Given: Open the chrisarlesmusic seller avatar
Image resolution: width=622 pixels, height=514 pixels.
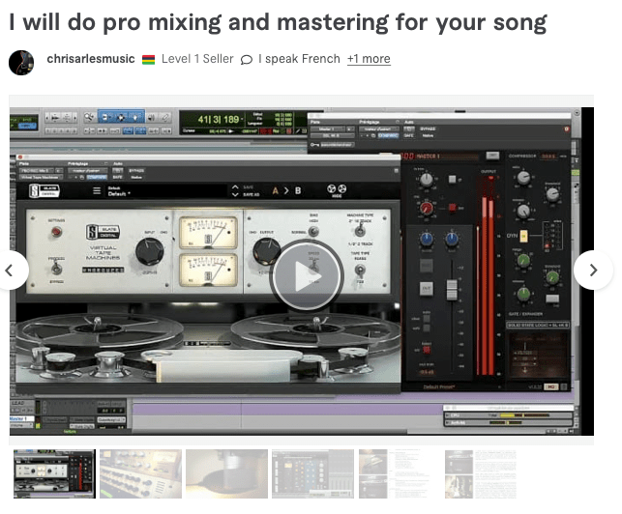Looking at the screenshot, I should click(x=21, y=62).
